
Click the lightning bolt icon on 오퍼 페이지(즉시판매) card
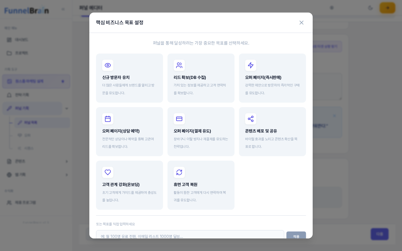251,65
